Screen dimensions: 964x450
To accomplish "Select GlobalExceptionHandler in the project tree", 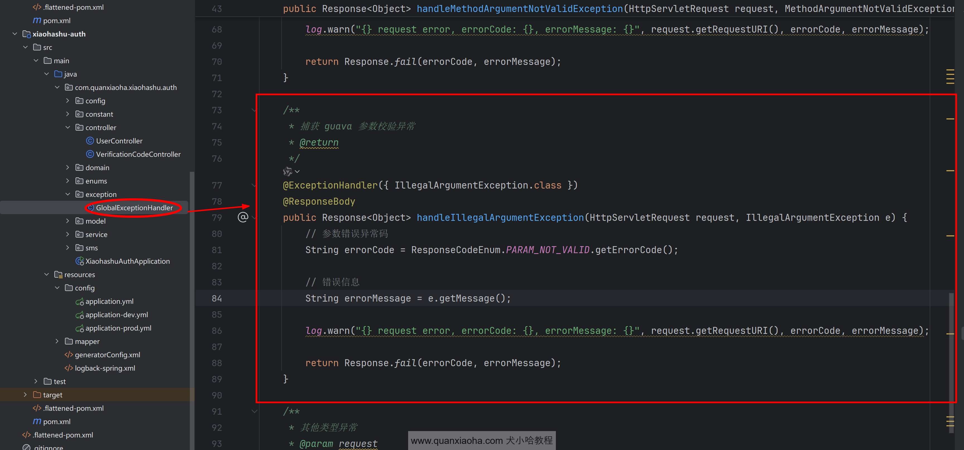I will [x=134, y=208].
